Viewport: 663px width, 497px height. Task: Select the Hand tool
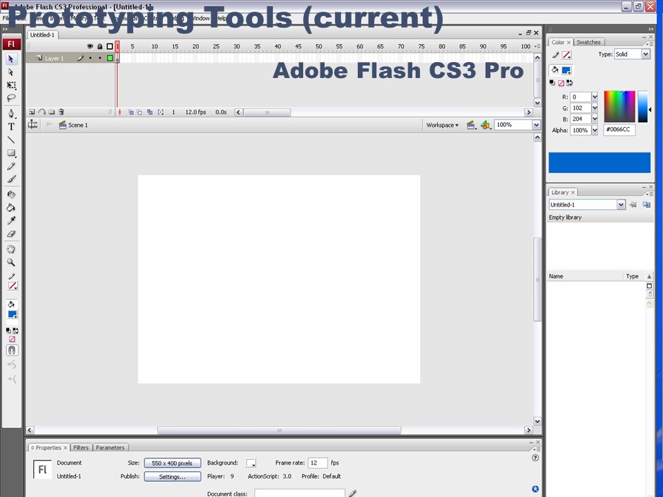tap(12, 249)
